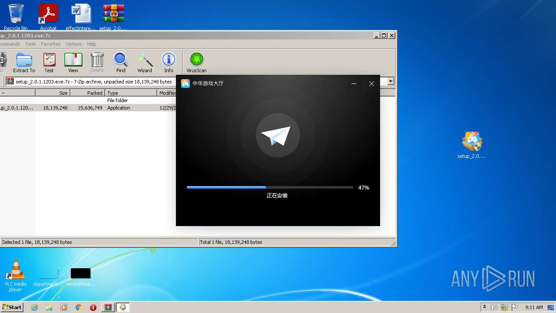Viewport: 556px width, 313px height.
Task: Open VLC media player shortcut
Action: tap(16, 275)
